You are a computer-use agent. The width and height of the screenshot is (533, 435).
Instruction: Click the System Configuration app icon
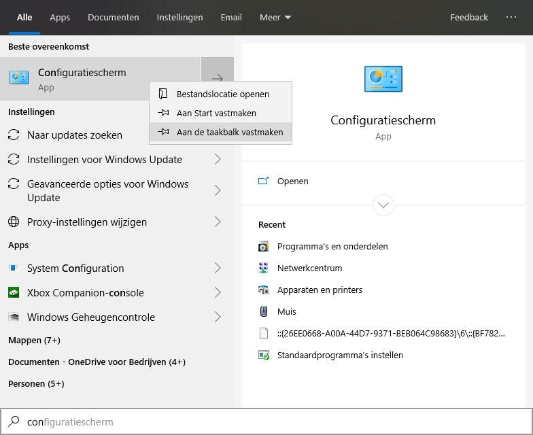[x=14, y=268]
